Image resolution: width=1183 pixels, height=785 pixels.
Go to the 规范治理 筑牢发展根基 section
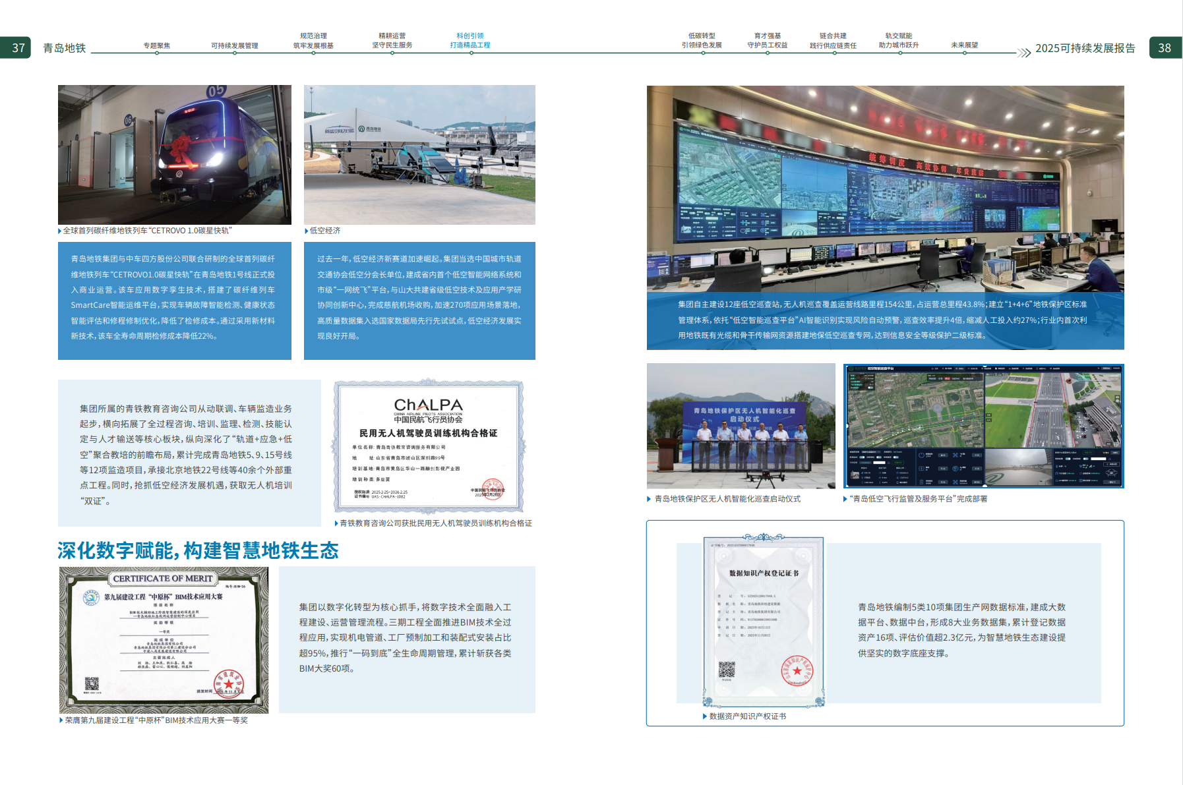[313, 41]
